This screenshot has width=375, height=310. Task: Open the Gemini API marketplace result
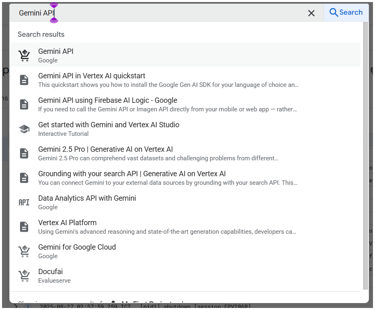point(185,55)
